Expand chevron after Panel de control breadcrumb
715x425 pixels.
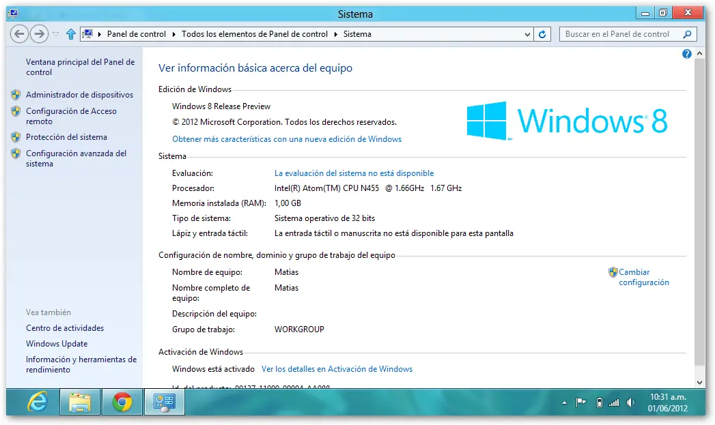pyautogui.click(x=173, y=34)
